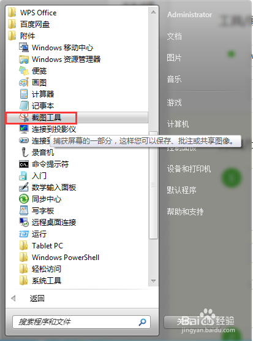This screenshot has width=253, height=341.
Task: Open Sound Recorder (录音机) microphone icon
Action: tap(25, 152)
